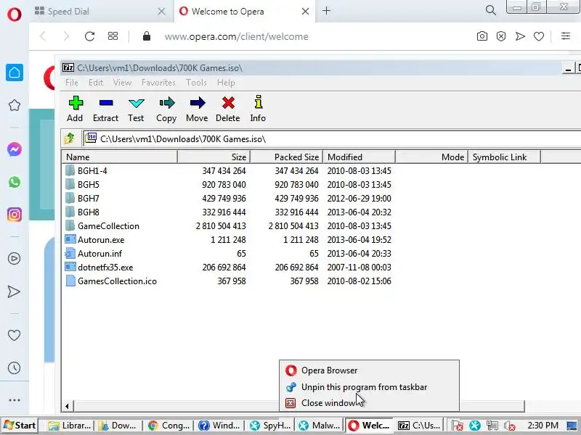Select the dotnetfx35.exe file
This screenshot has height=435, width=581.
click(105, 268)
